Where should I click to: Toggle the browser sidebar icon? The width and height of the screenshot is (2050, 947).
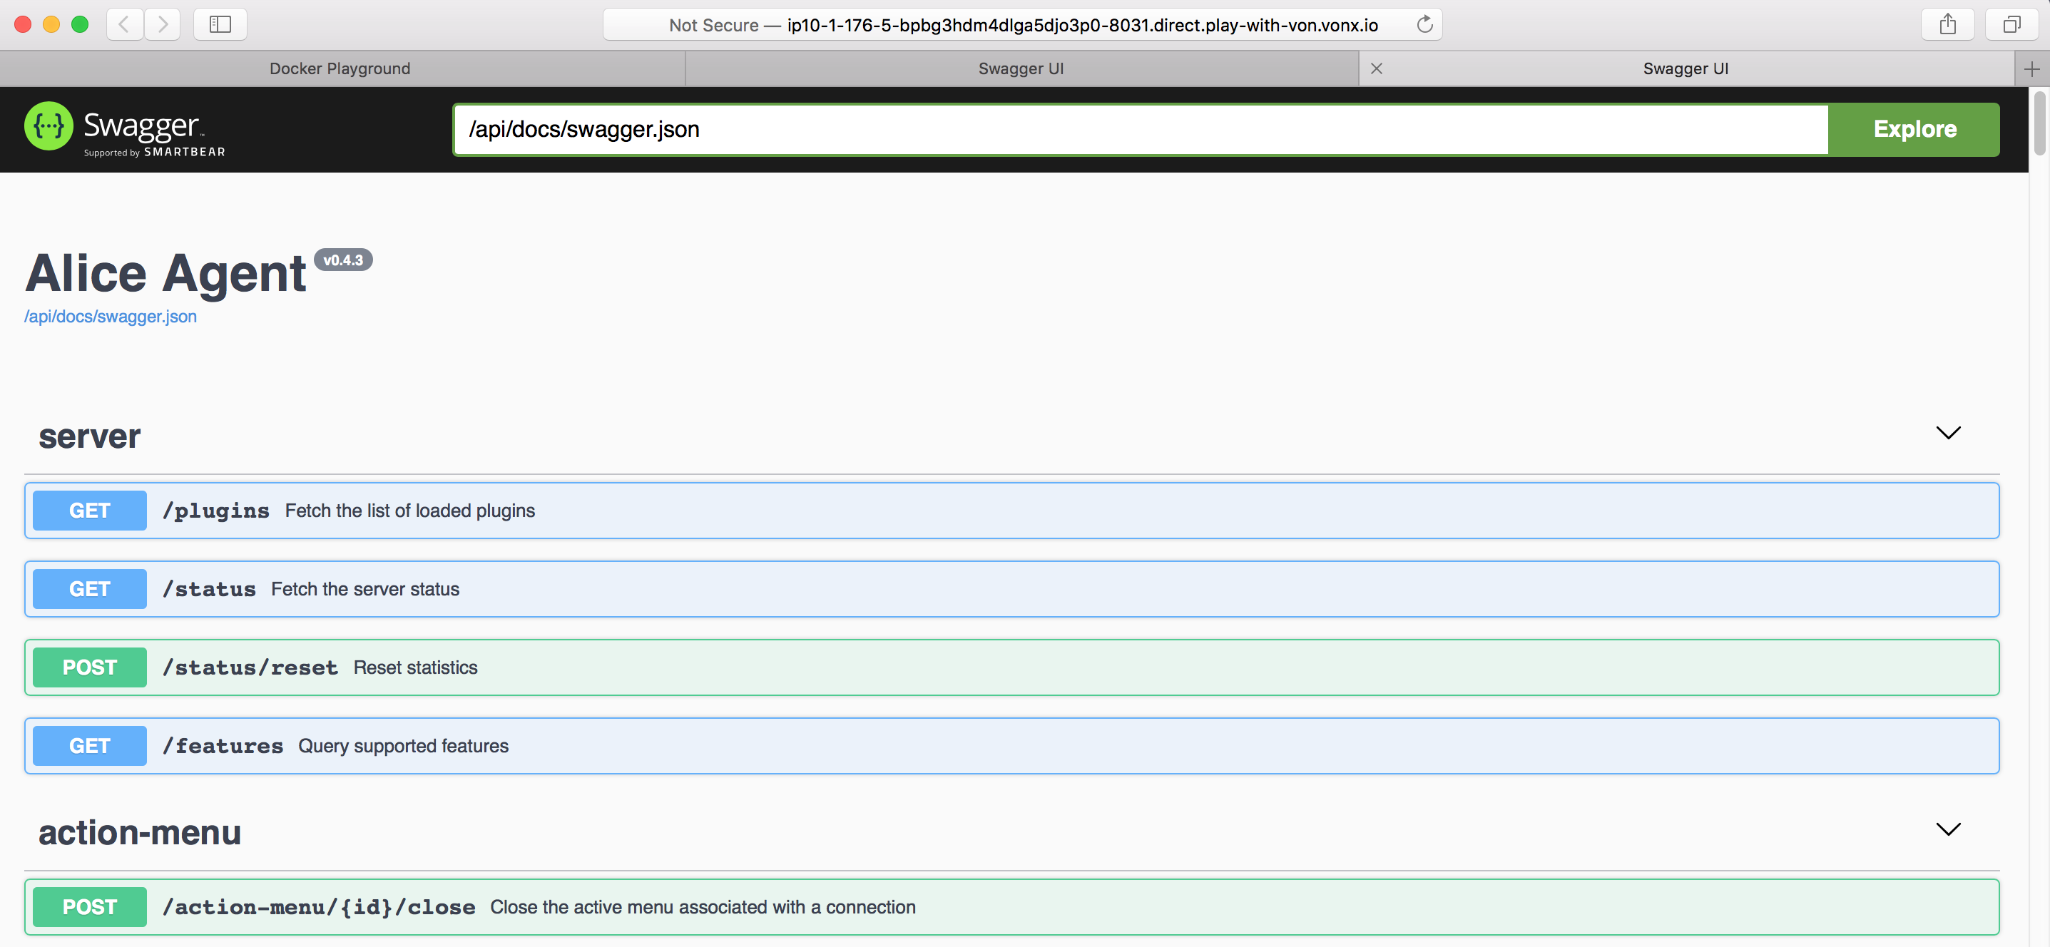220,24
